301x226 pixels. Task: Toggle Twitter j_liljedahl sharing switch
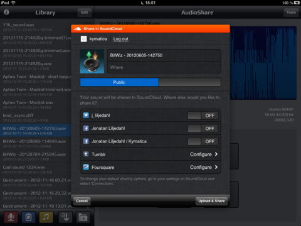pyautogui.click(x=203, y=116)
